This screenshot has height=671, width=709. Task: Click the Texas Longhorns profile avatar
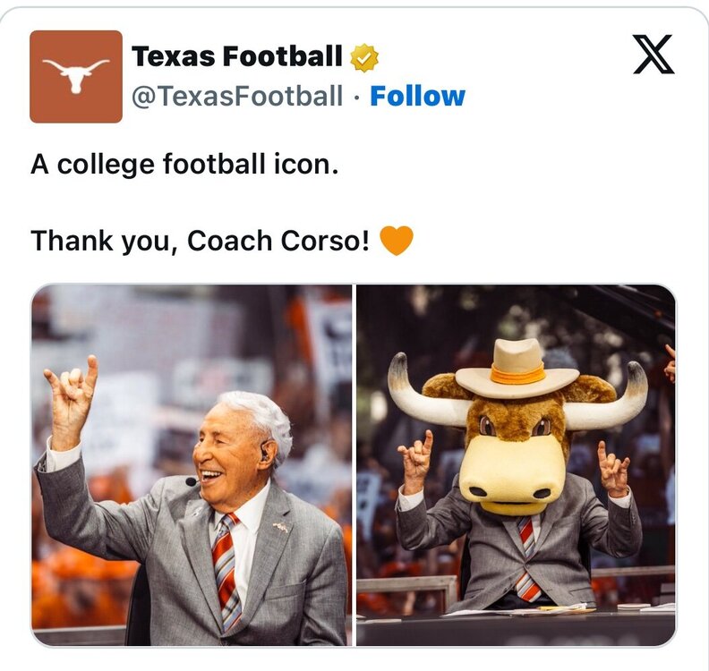pos(75,77)
